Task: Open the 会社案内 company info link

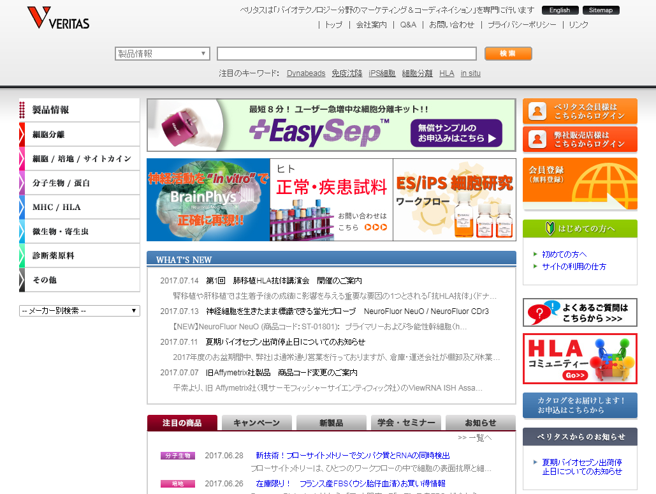Action: (372, 25)
